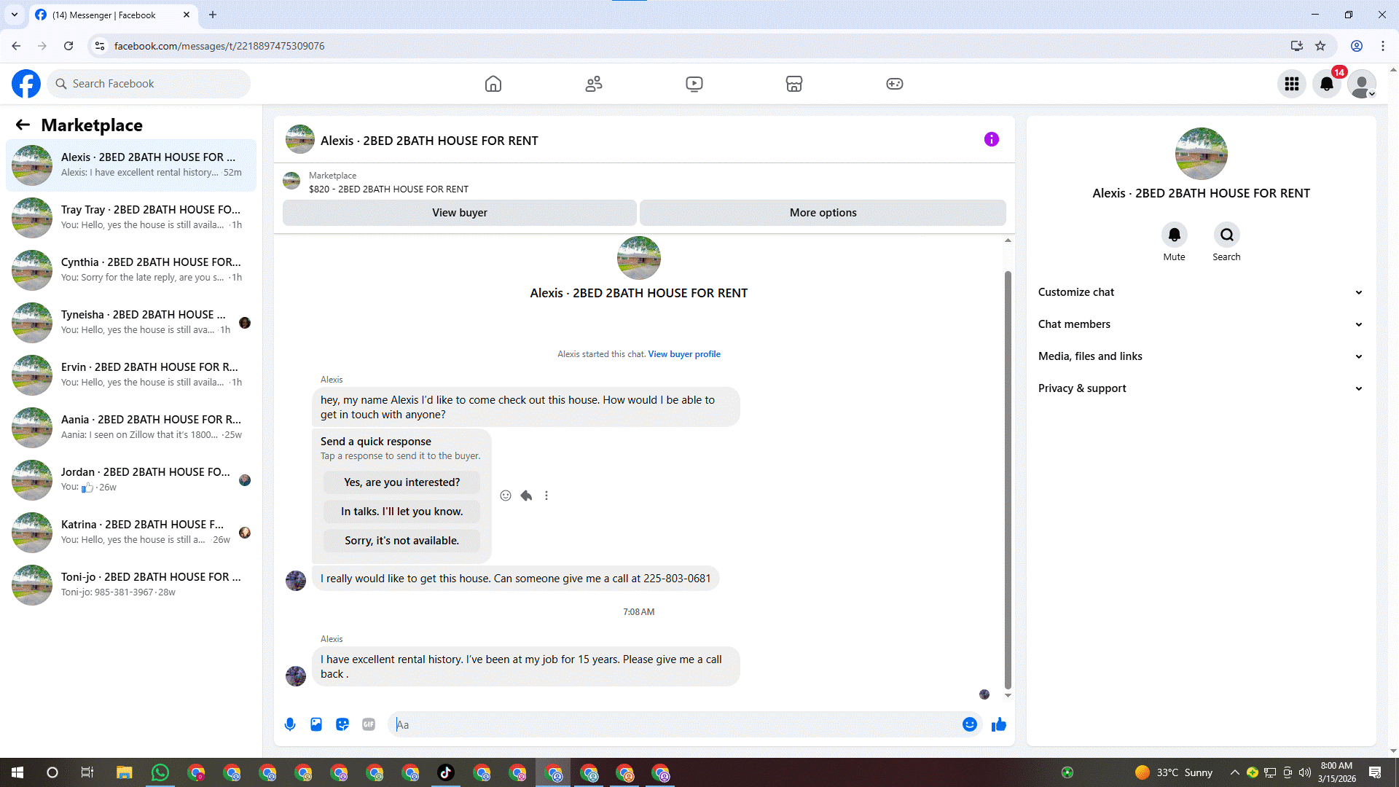Open the Video (Watch) icon
1399x787 pixels.
click(x=694, y=84)
